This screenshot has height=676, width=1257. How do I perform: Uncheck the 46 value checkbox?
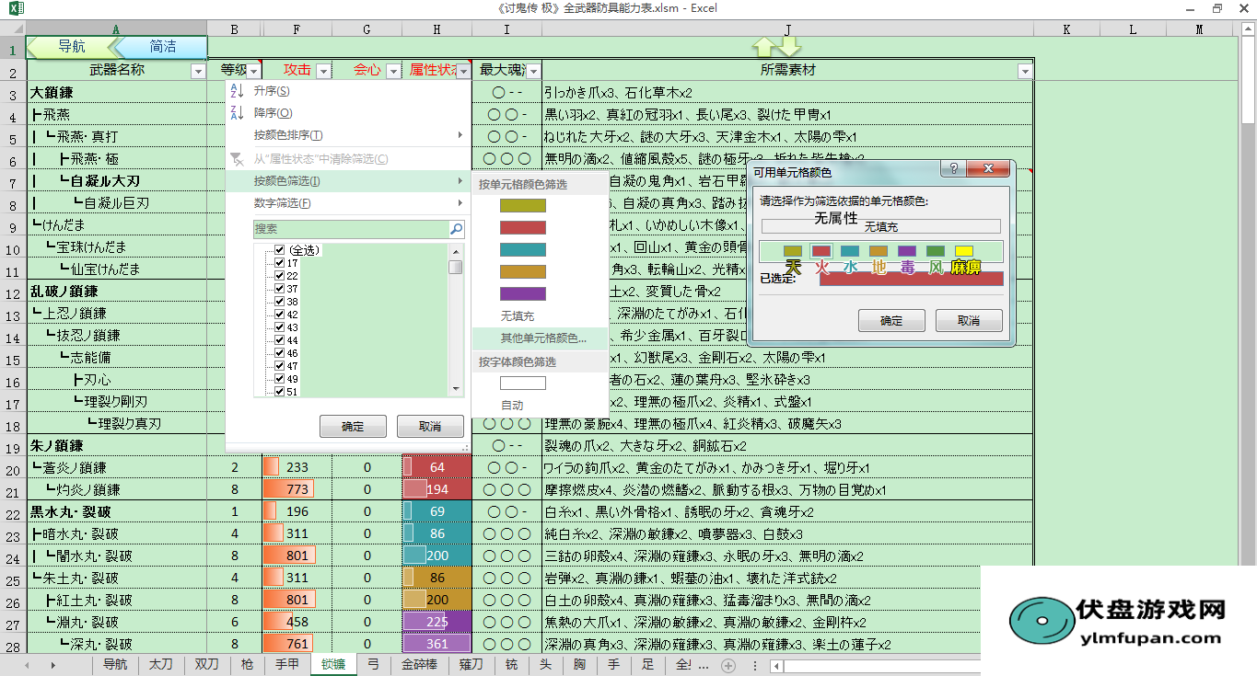[x=280, y=353]
